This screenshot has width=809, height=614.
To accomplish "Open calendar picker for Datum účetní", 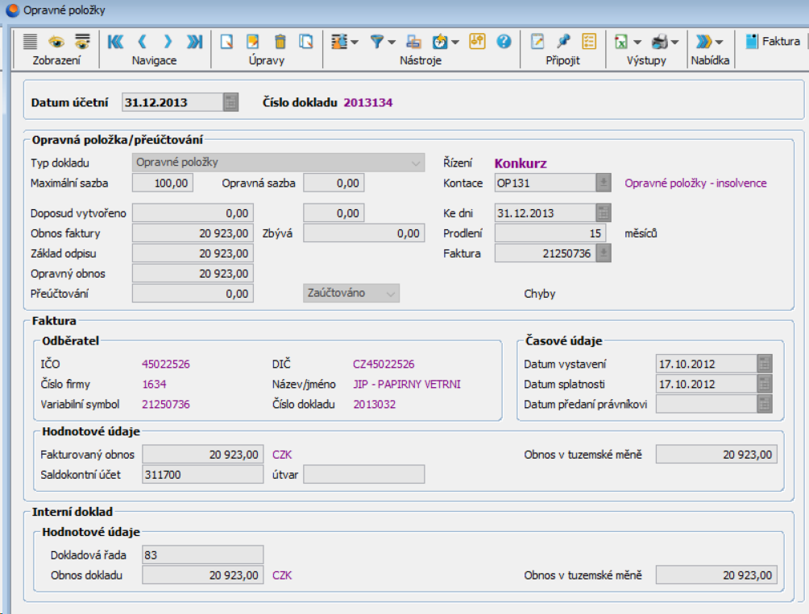I will (x=231, y=102).
